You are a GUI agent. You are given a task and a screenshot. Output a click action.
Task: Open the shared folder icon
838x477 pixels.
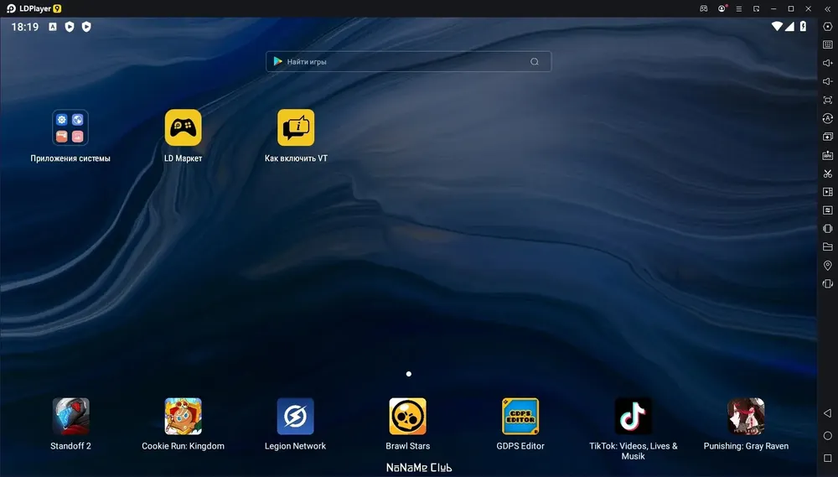click(827, 246)
